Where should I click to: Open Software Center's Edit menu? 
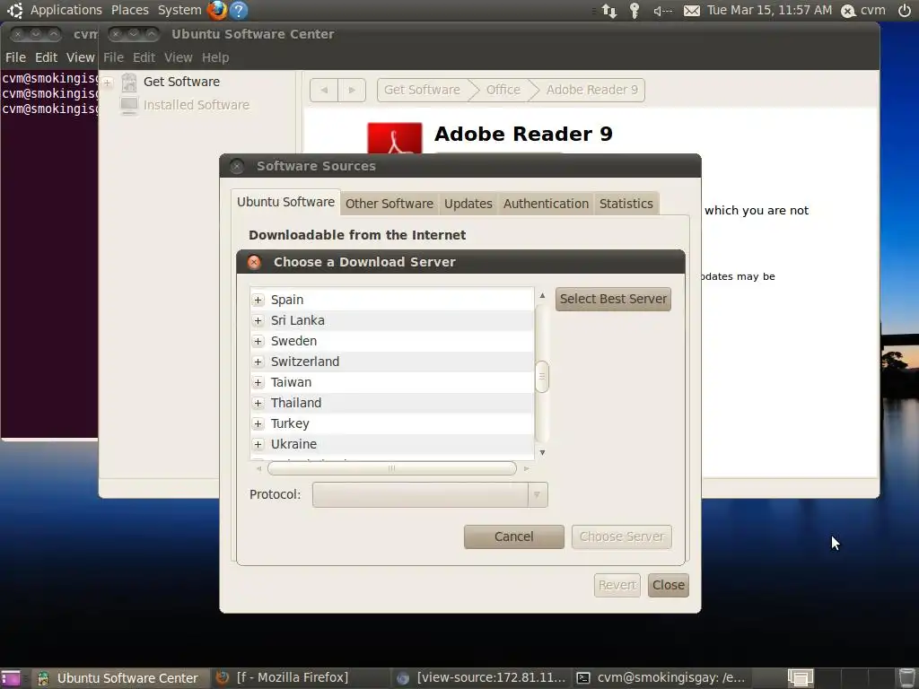coord(144,57)
